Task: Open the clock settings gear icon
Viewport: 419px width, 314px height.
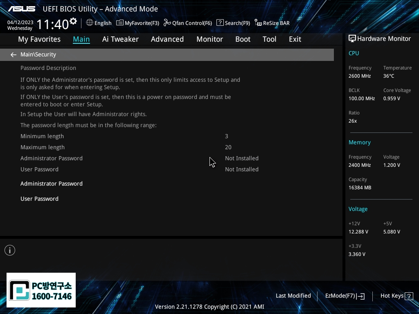Action: pos(73,21)
